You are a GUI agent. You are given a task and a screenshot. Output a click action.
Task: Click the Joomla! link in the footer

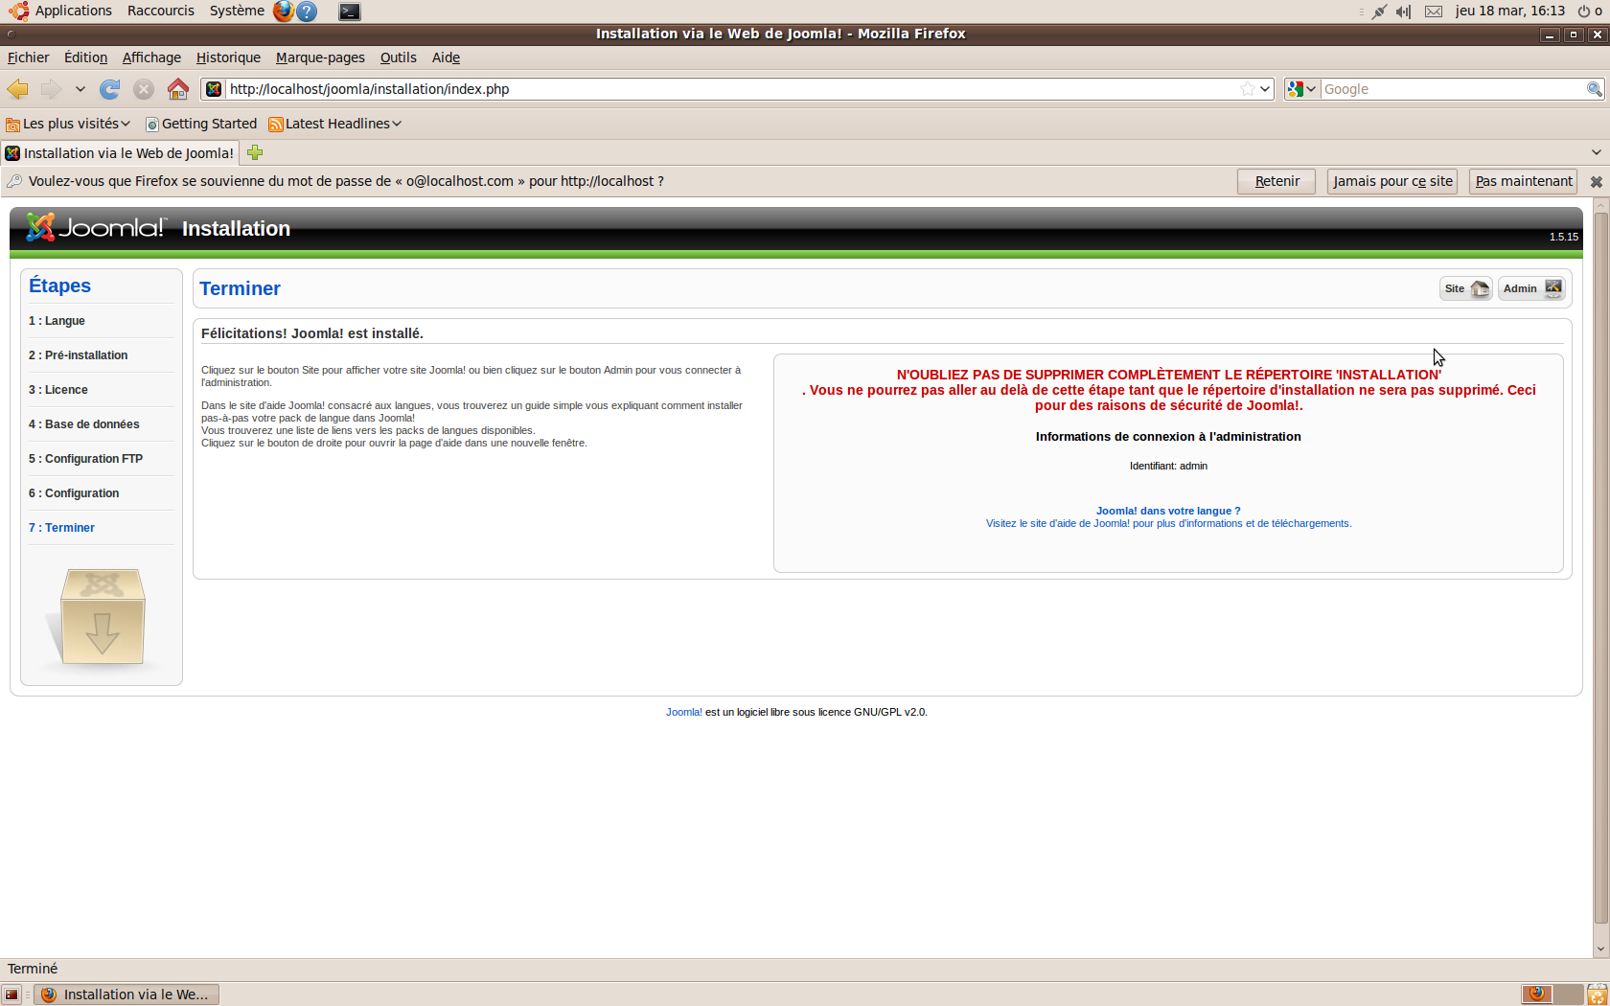tap(684, 712)
